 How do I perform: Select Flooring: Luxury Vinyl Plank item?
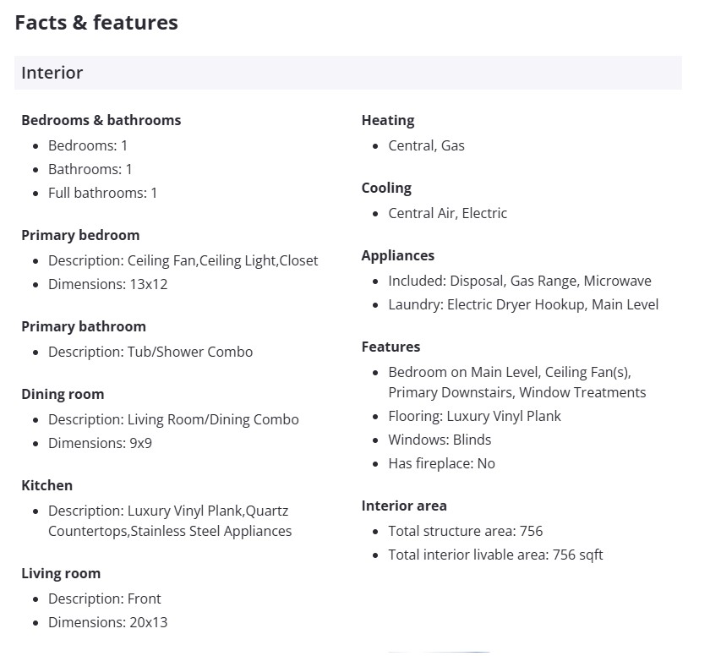[474, 416]
